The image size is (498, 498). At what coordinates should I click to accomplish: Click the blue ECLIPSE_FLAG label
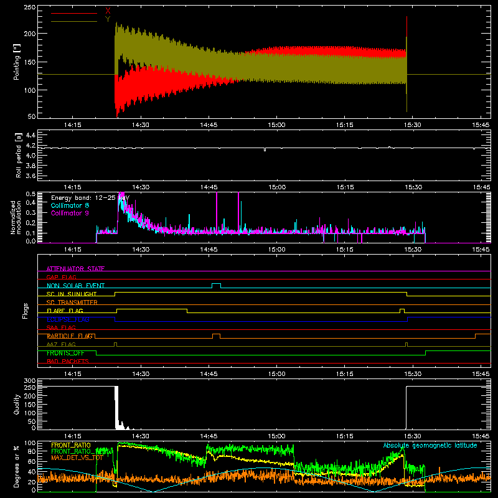[x=68, y=319]
